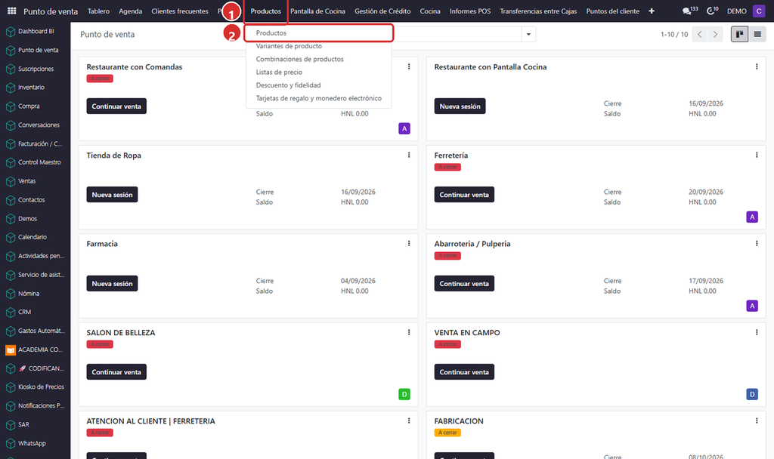Open Kiosko de Precios in sidebar
The image size is (774, 459).
pos(36,387)
